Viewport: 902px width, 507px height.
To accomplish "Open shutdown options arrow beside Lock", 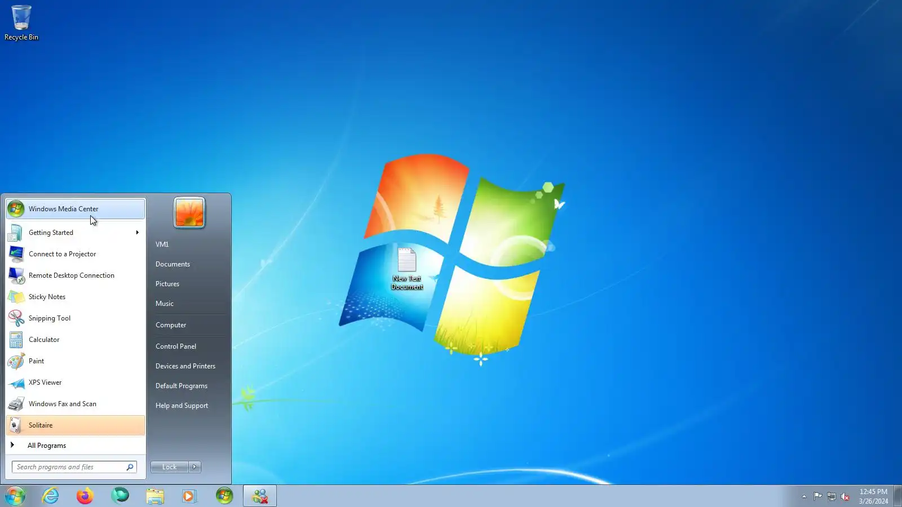I will tap(194, 467).
